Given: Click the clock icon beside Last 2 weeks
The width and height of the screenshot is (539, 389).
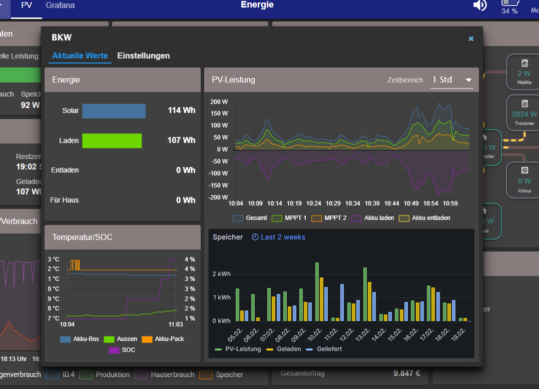Looking at the screenshot, I should [255, 237].
